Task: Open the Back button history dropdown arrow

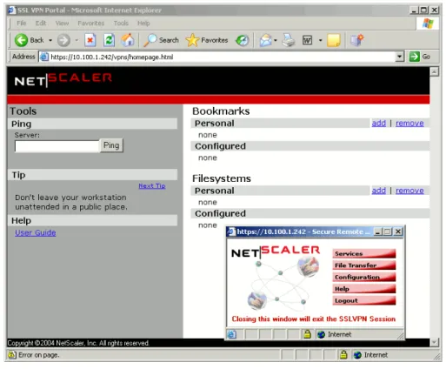Action: click(x=50, y=40)
